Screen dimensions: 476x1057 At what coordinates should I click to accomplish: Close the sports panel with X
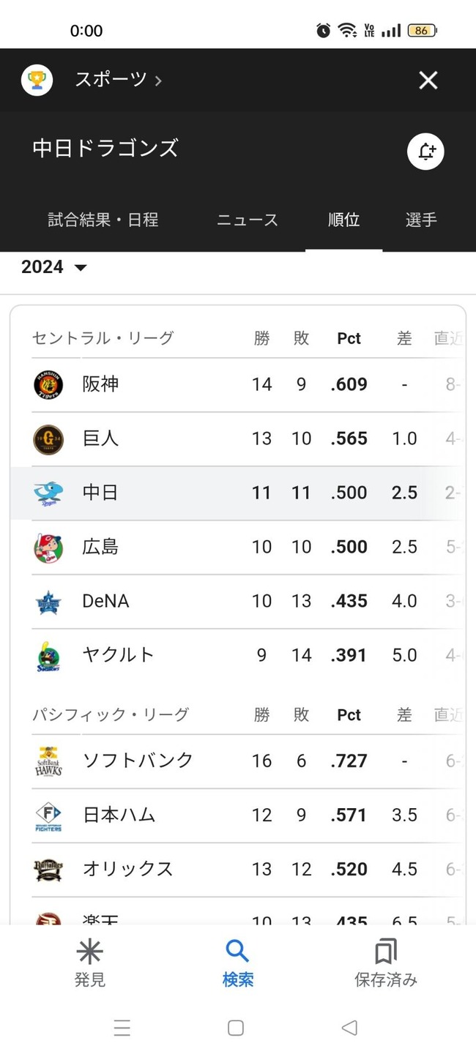tap(428, 80)
